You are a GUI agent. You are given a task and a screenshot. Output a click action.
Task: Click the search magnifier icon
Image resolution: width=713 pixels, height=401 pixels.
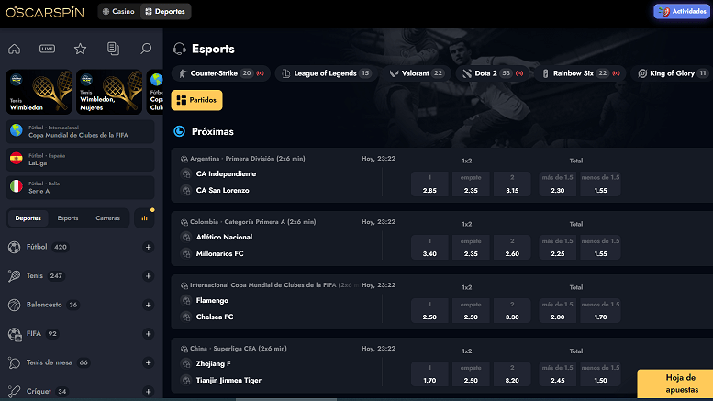tap(146, 49)
